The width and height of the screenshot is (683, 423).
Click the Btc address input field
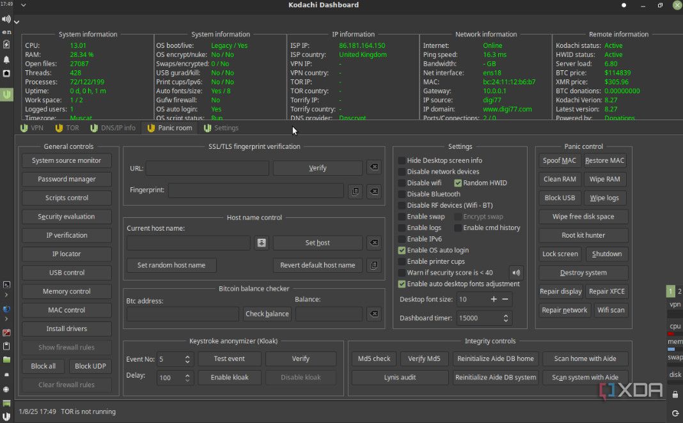(182, 314)
